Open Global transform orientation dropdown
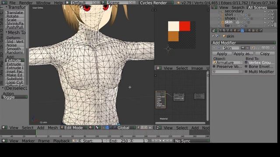 [x=125, y=128]
